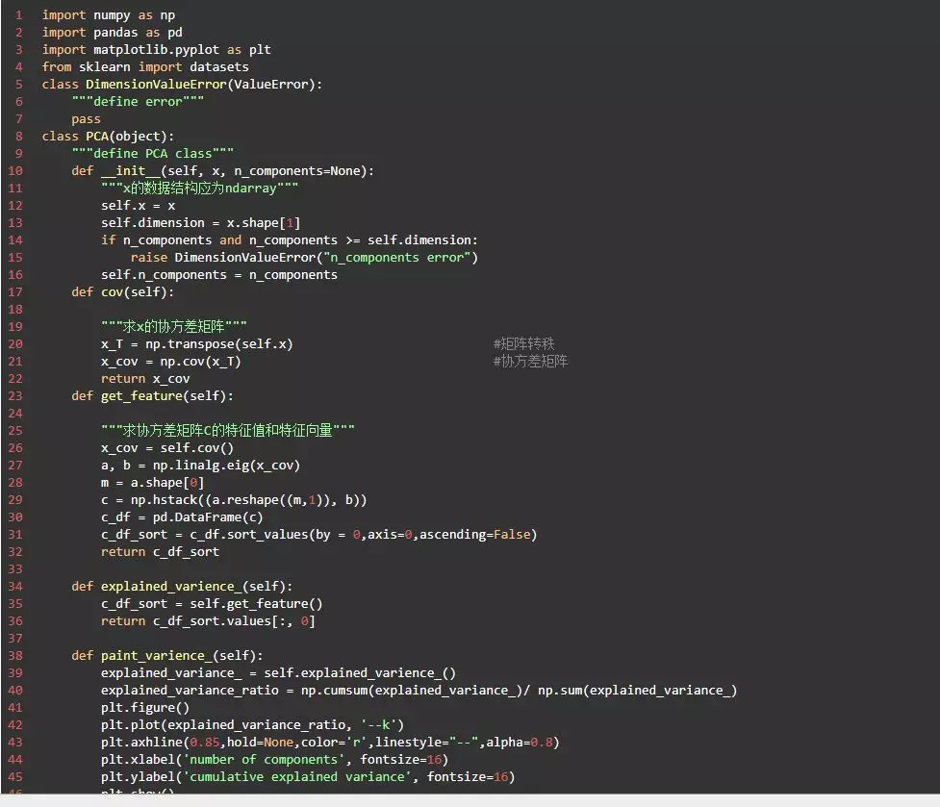Click docstring 'x的数据结构应为ndarray'
The width and height of the screenshot is (940, 807).
199,189
